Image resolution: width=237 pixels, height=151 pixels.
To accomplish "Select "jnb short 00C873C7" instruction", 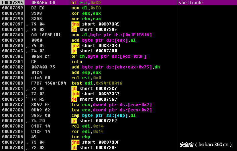I will (x=96, y=94).
